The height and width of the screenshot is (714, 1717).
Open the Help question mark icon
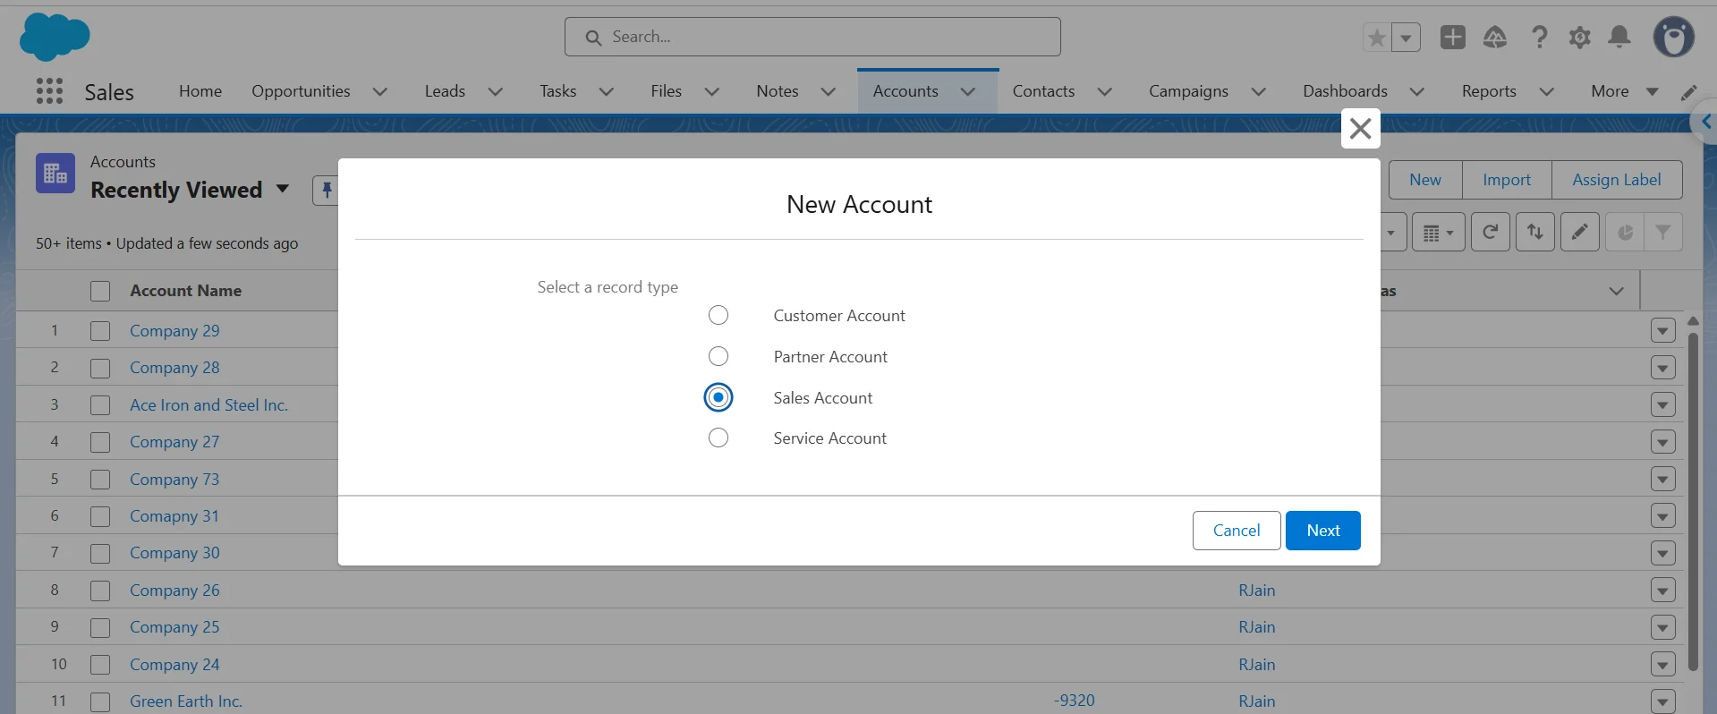(x=1539, y=37)
